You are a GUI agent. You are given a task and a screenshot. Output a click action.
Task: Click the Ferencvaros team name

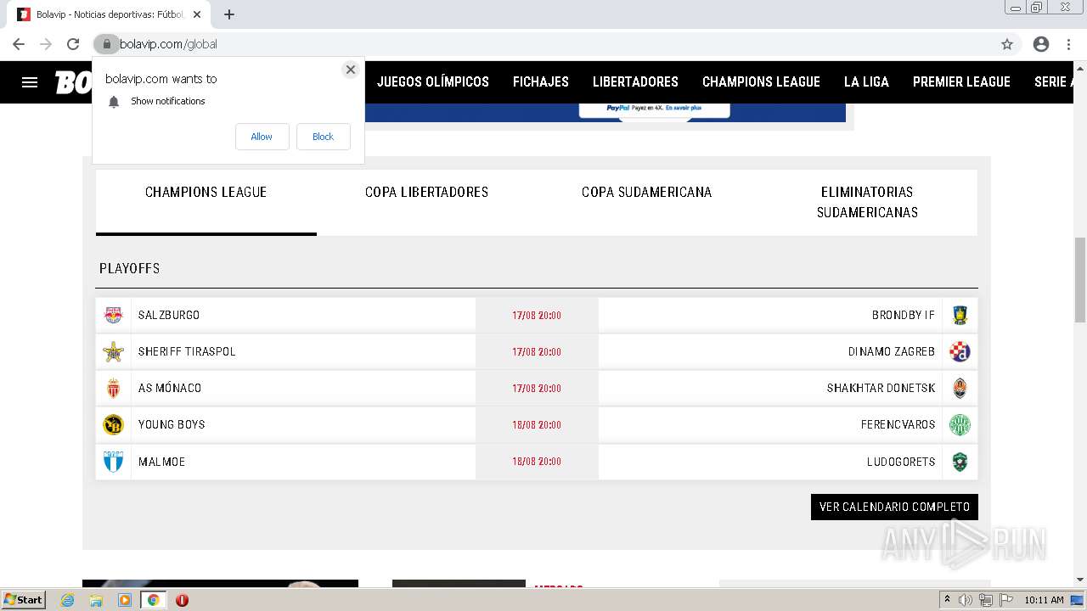tap(898, 424)
